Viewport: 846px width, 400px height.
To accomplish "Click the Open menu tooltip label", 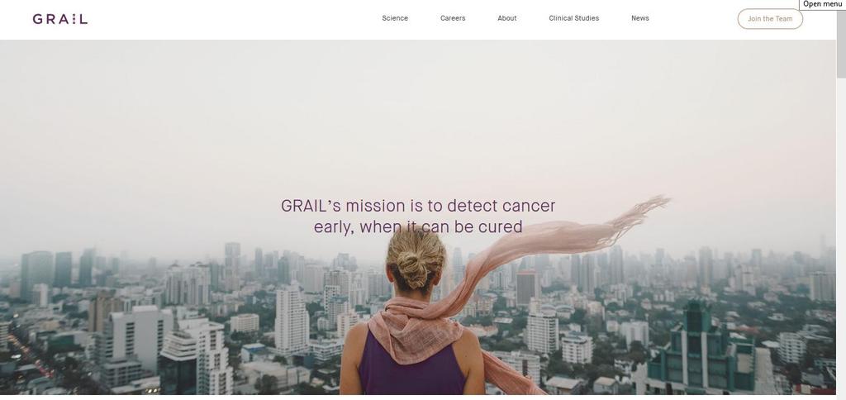I will (822, 4).
